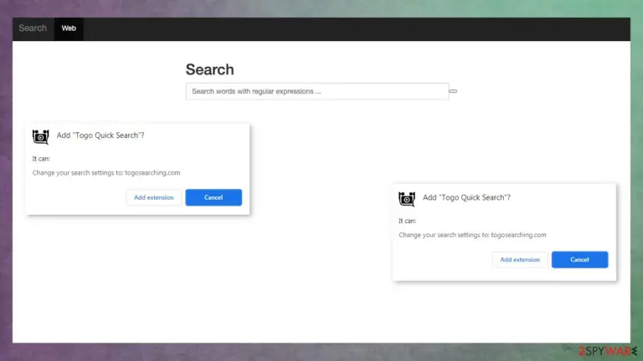Click the large Search page heading
Viewport: 643px width, 361px height.
point(209,69)
